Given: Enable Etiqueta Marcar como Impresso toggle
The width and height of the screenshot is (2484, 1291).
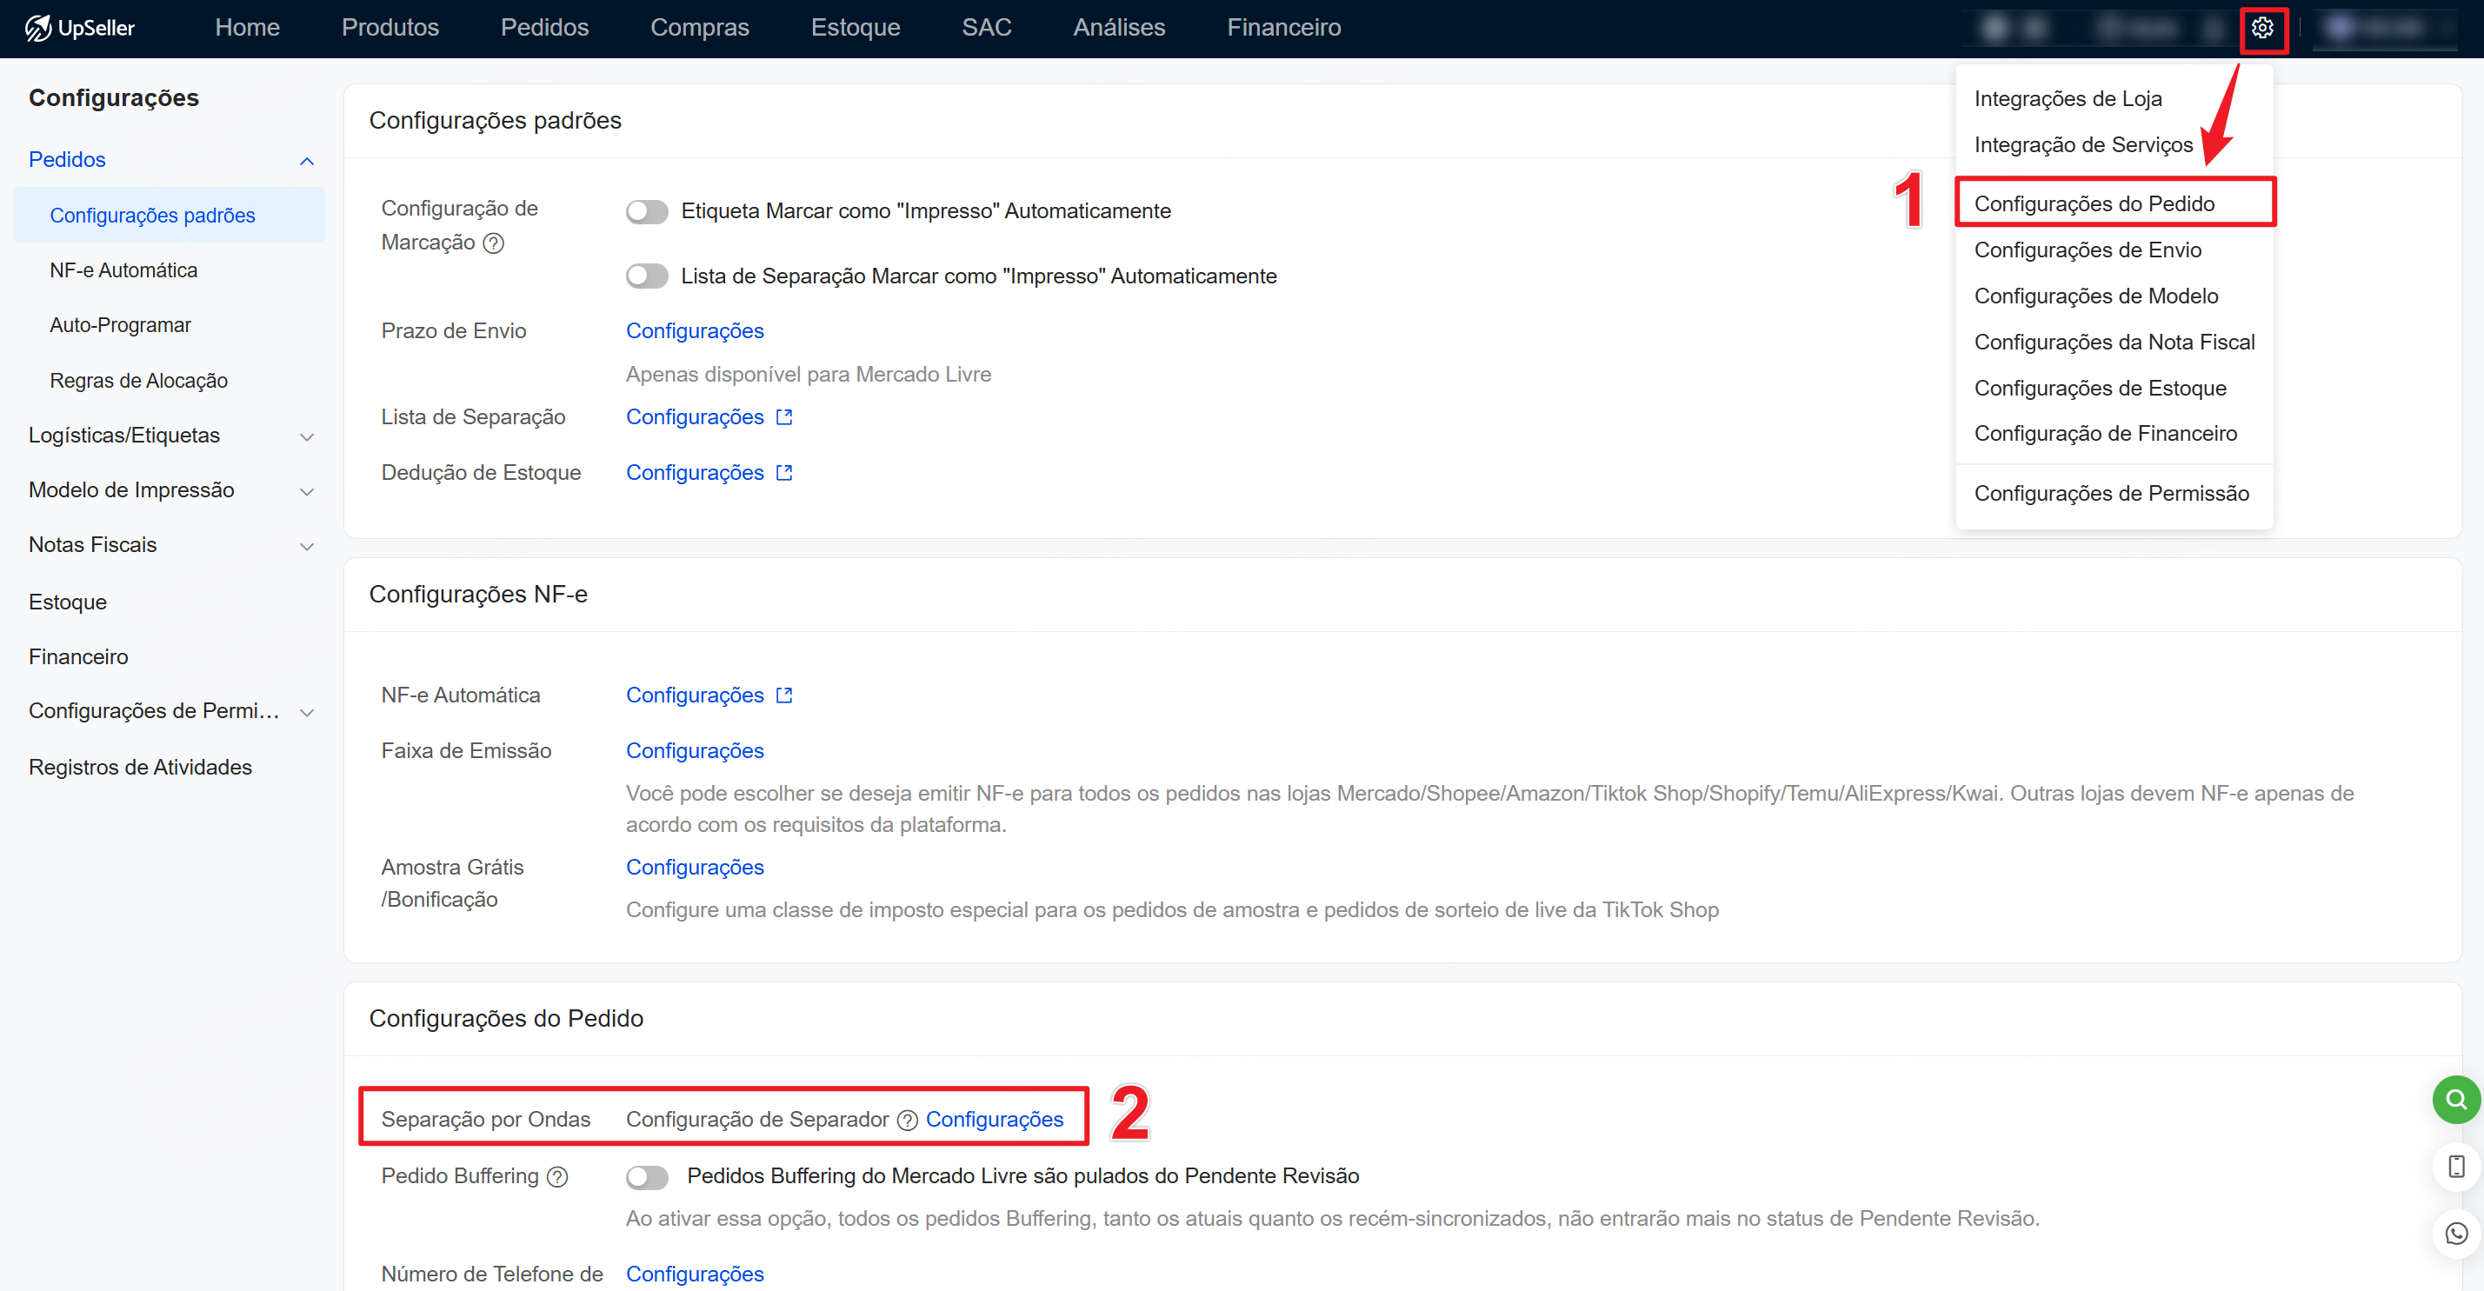Looking at the screenshot, I should pos(646,212).
